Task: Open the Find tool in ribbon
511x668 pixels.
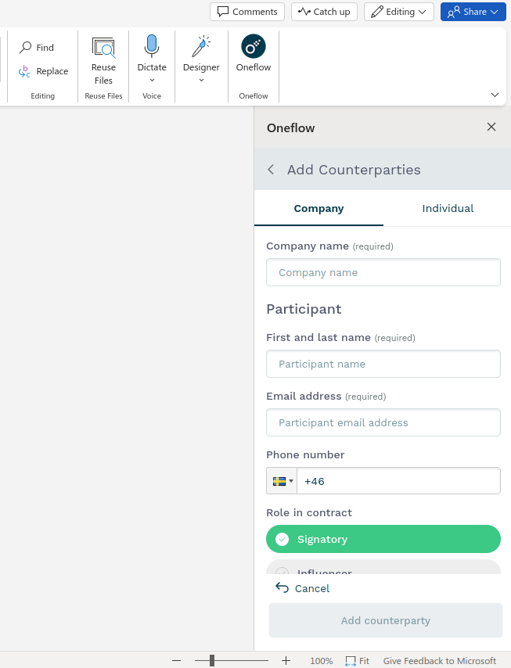Action: pyautogui.click(x=37, y=47)
